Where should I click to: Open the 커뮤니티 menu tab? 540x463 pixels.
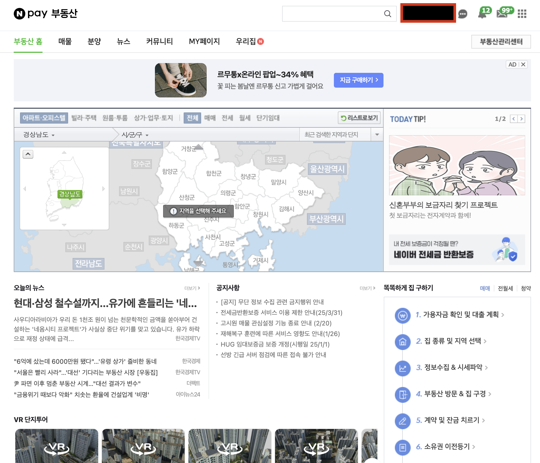(x=159, y=41)
